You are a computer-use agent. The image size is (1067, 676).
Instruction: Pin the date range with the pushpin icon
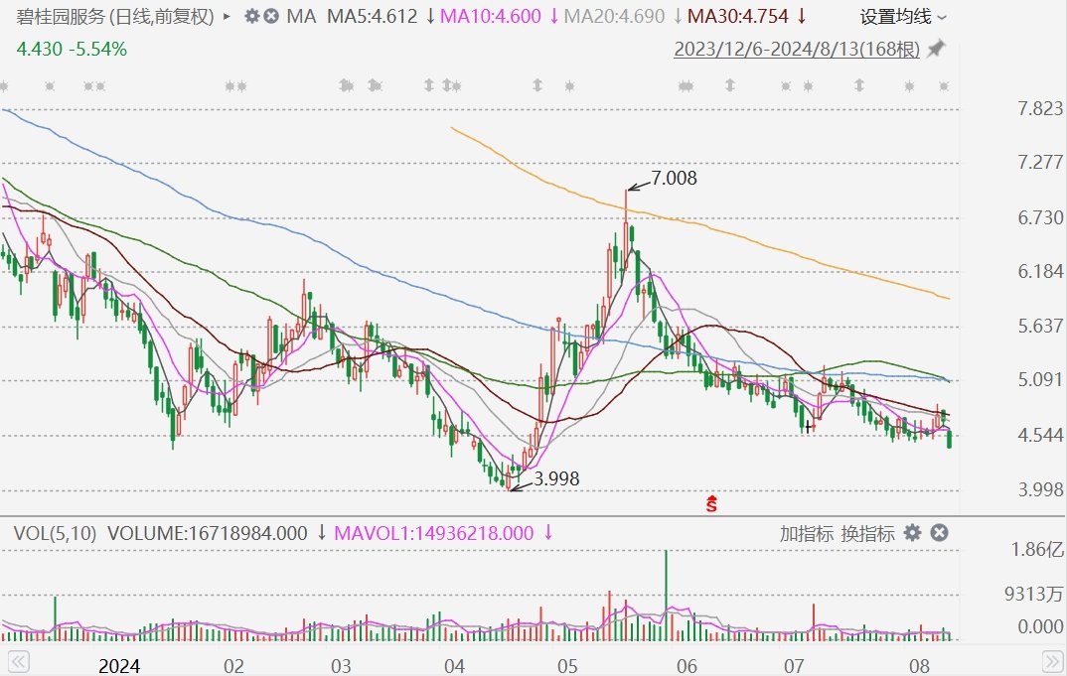pyautogui.click(x=937, y=49)
